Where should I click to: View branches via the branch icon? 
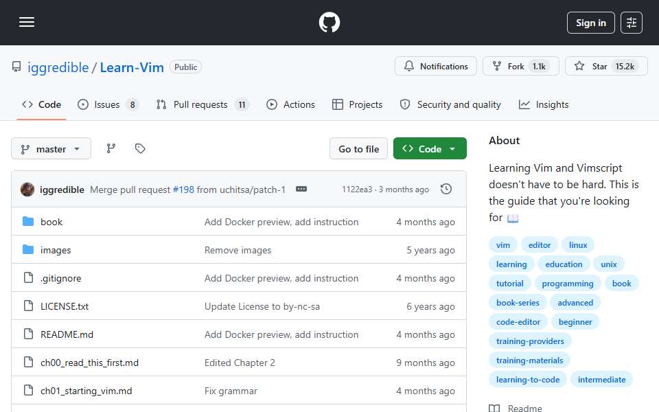pos(111,148)
